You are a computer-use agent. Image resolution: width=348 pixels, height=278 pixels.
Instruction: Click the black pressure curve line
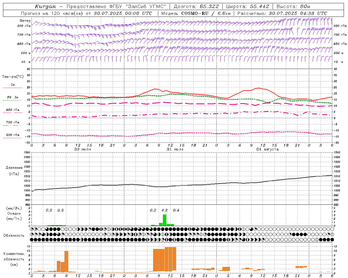tap(182, 186)
